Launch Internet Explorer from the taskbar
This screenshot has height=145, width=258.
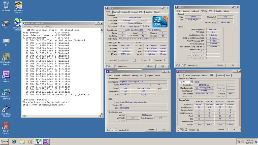[14, 141]
